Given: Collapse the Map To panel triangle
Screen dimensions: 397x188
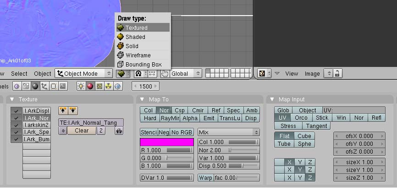Looking at the screenshot, I should point(142,100).
